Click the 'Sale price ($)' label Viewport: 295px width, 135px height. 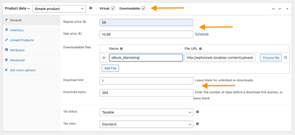[x=72, y=34]
